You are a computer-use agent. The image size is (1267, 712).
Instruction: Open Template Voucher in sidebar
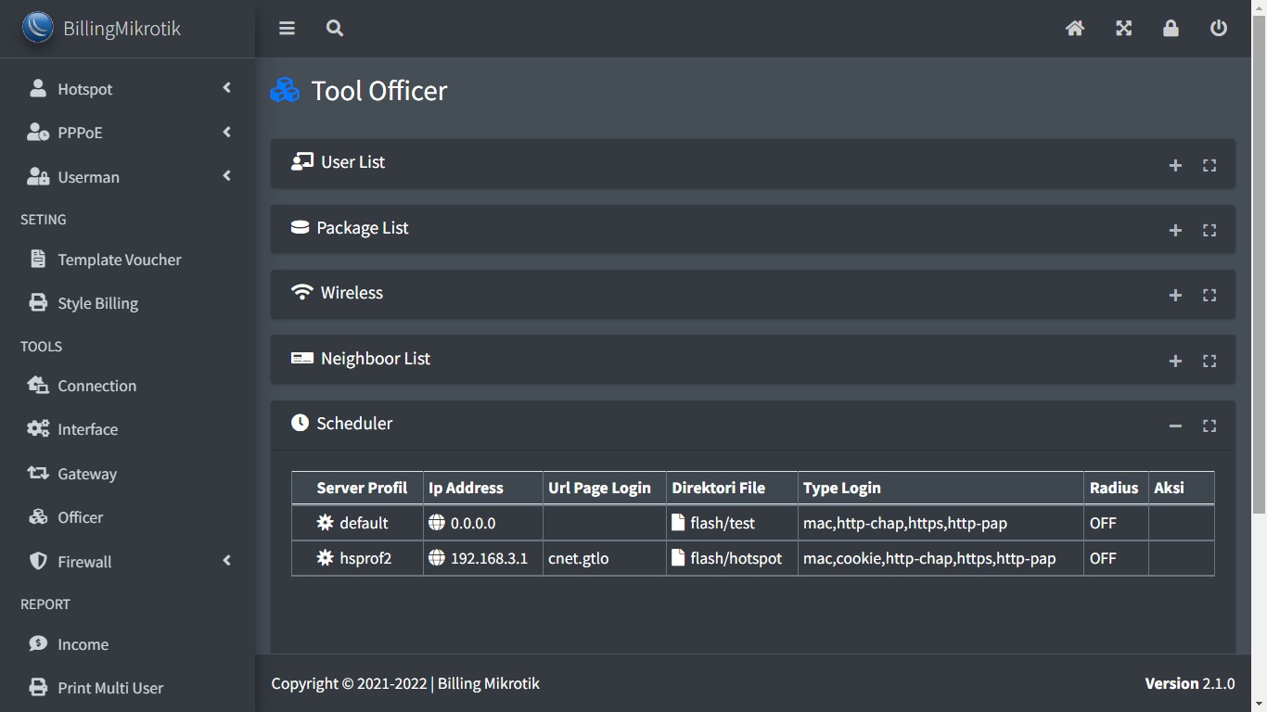119,260
